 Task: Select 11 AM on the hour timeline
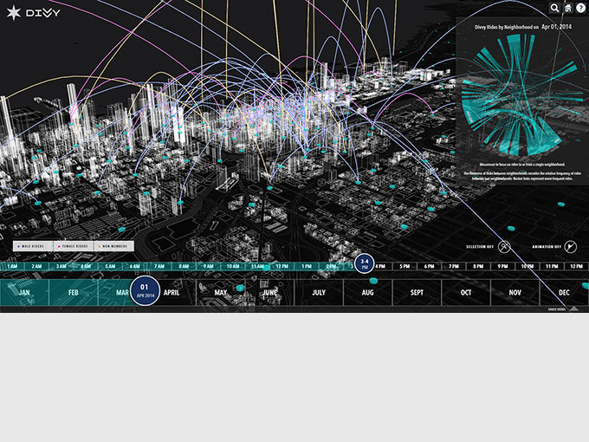pyautogui.click(x=257, y=266)
